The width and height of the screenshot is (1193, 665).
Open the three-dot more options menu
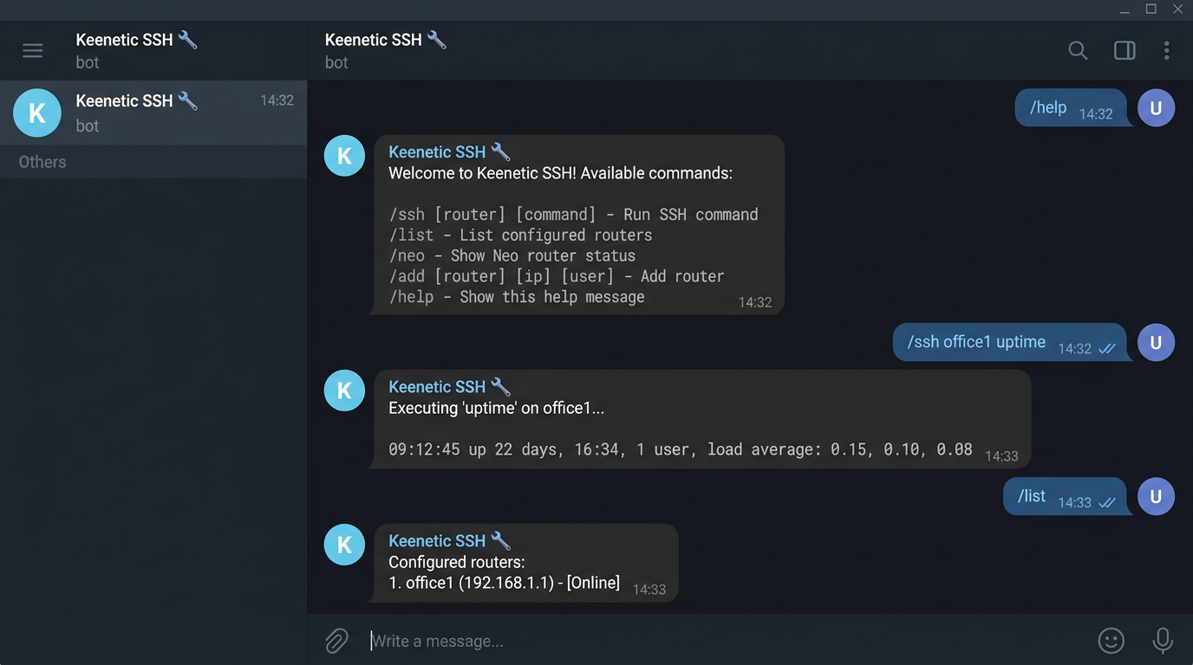(x=1166, y=50)
